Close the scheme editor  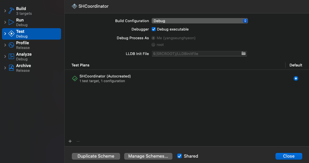click(x=289, y=156)
